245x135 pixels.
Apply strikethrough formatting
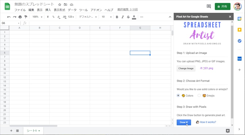[x=128, y=17]
